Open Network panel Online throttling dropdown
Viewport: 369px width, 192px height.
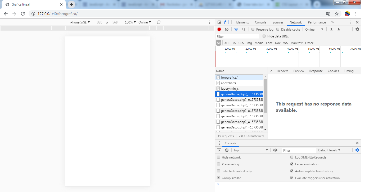coord(314,29)
